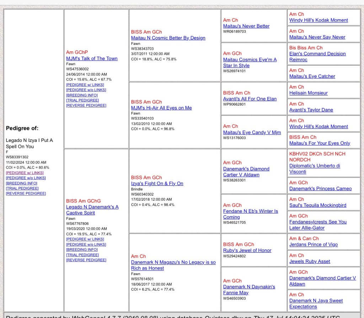
Task: Click Legado N Danemark's A Captive Spirit
Action: 92,207
